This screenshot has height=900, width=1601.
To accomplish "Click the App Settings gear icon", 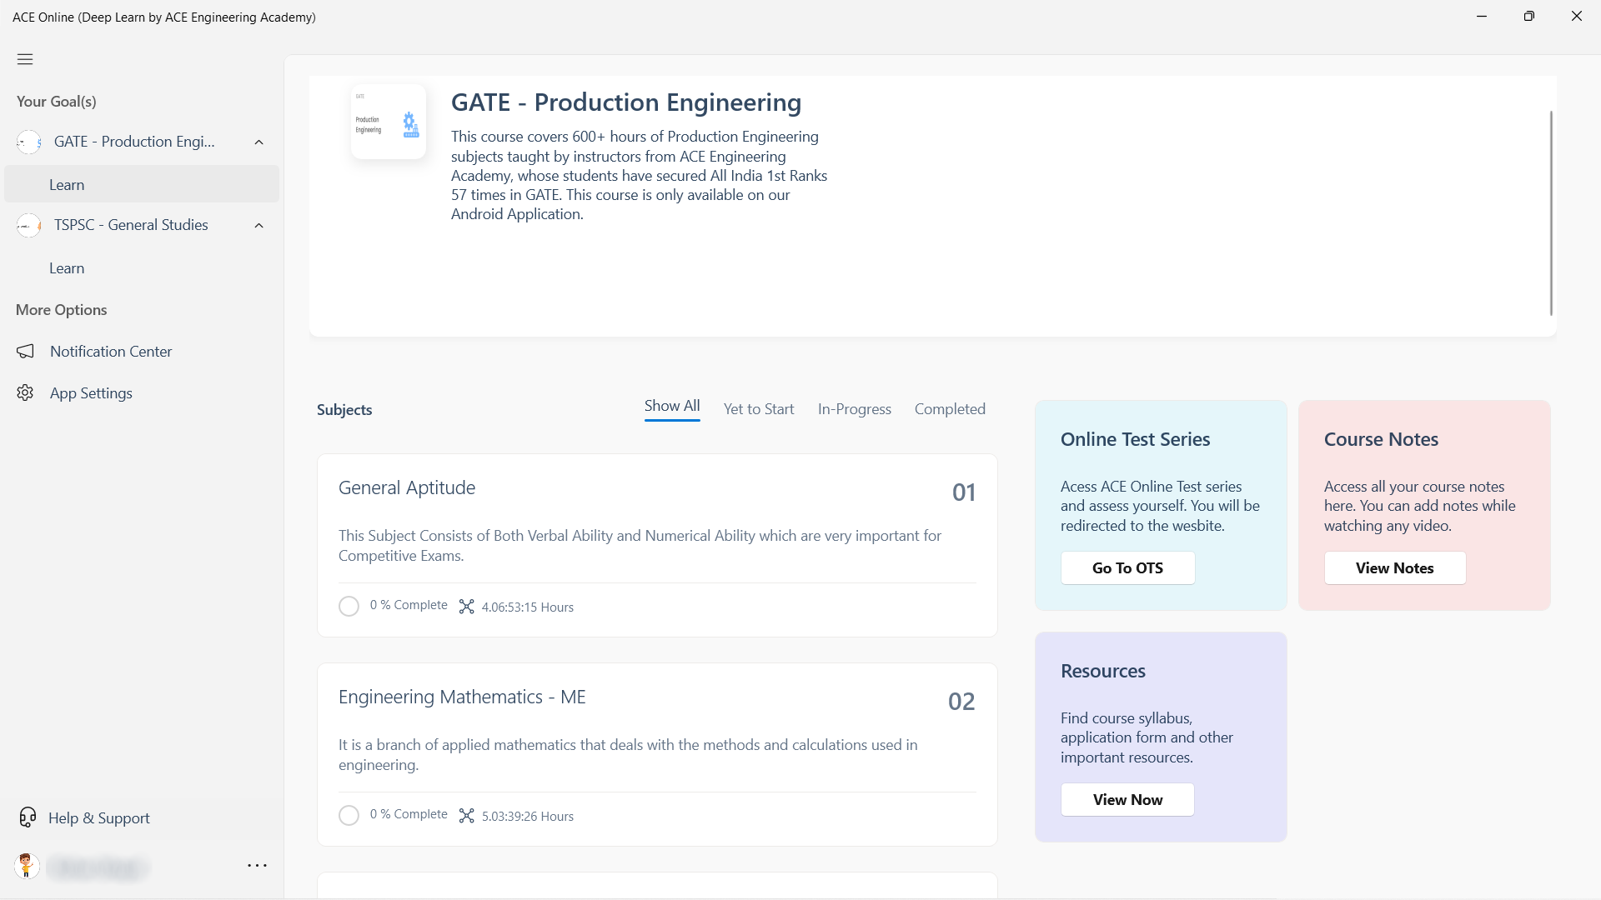I will tap(26, 393).
